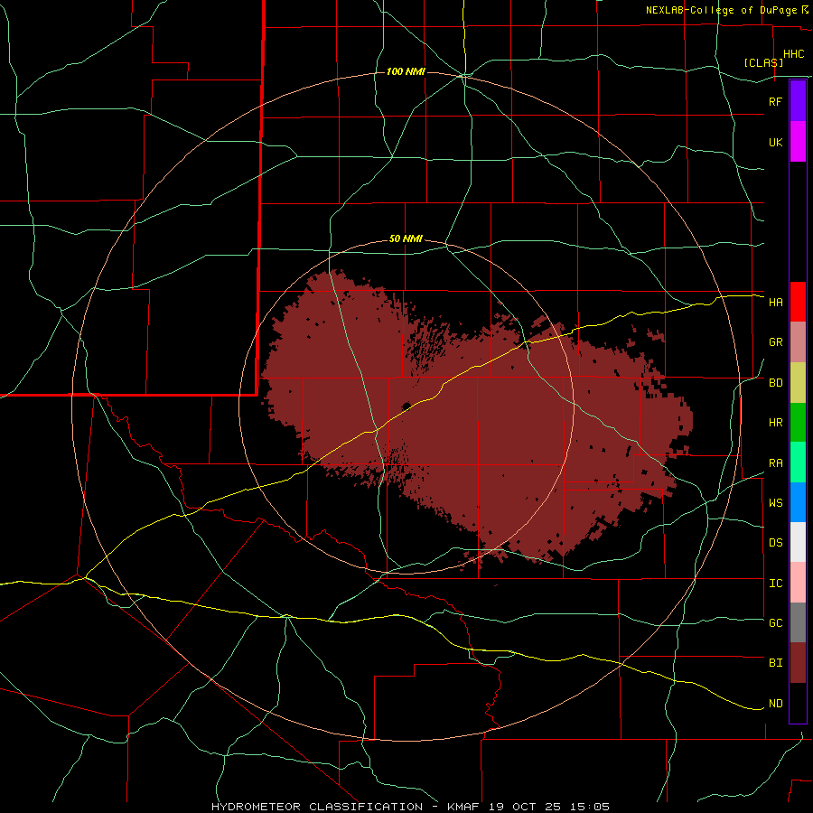
Task: Click the UK magenta legend swatch
Action: (798, 142)
